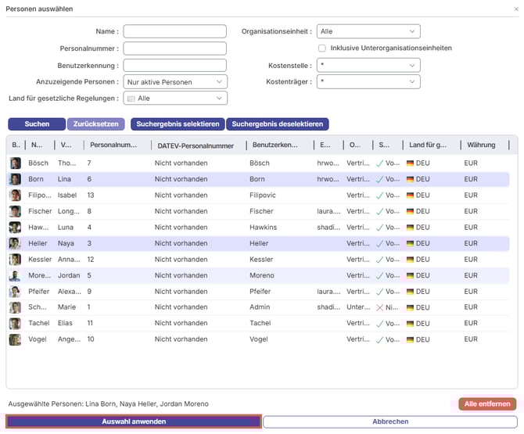Click the green checkmark in the Vogel row
Viewport: 524px width, 434px height.
[x=380, y=340]
